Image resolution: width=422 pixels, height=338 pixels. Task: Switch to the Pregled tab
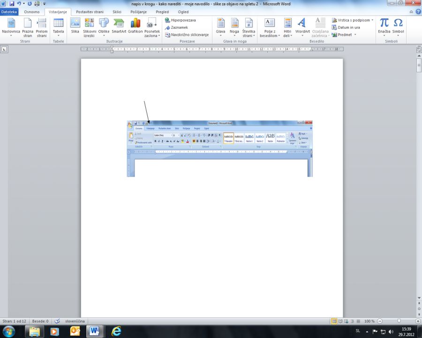[162, 12]
